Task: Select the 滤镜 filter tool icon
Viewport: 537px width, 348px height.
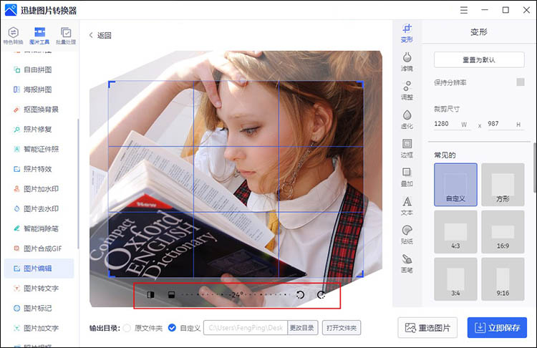Action: coord(407,62)
